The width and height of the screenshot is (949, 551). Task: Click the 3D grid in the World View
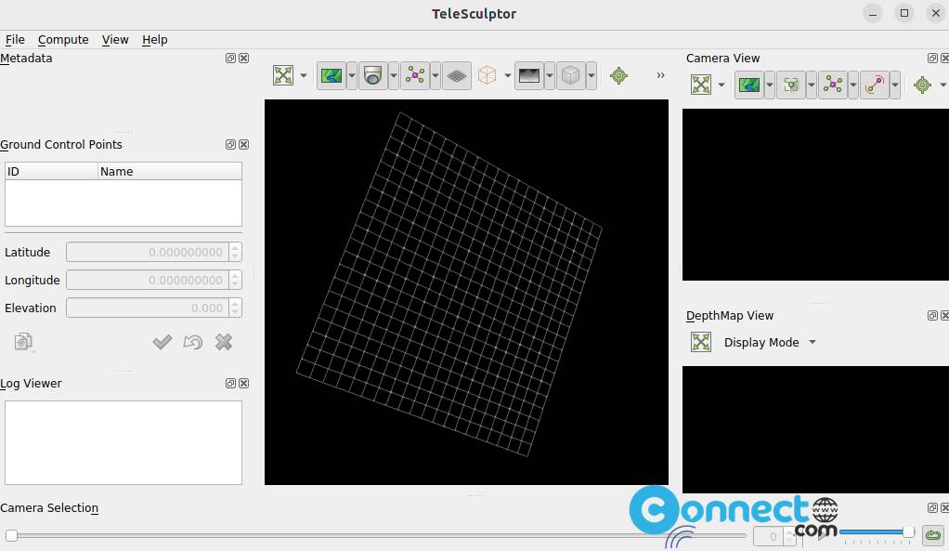tap(449, 284)
